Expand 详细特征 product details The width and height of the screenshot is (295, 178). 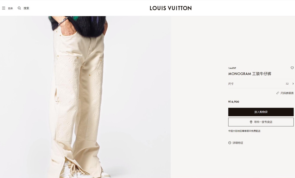pos(238,143)
